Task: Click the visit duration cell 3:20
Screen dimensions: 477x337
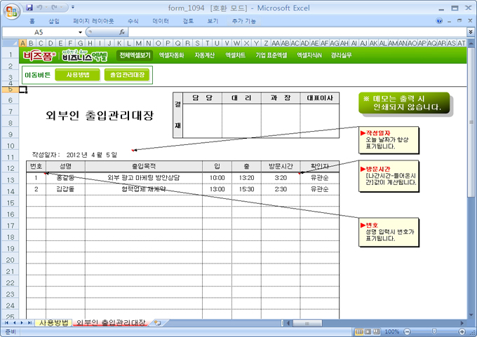Action: (281, 178)
